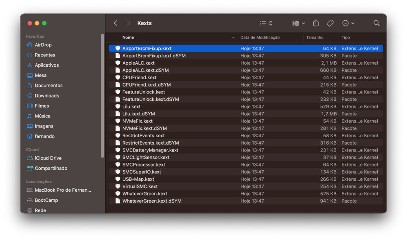Open the list view switcher
This screenshot has height=240, width=407.
coord(266,23)
